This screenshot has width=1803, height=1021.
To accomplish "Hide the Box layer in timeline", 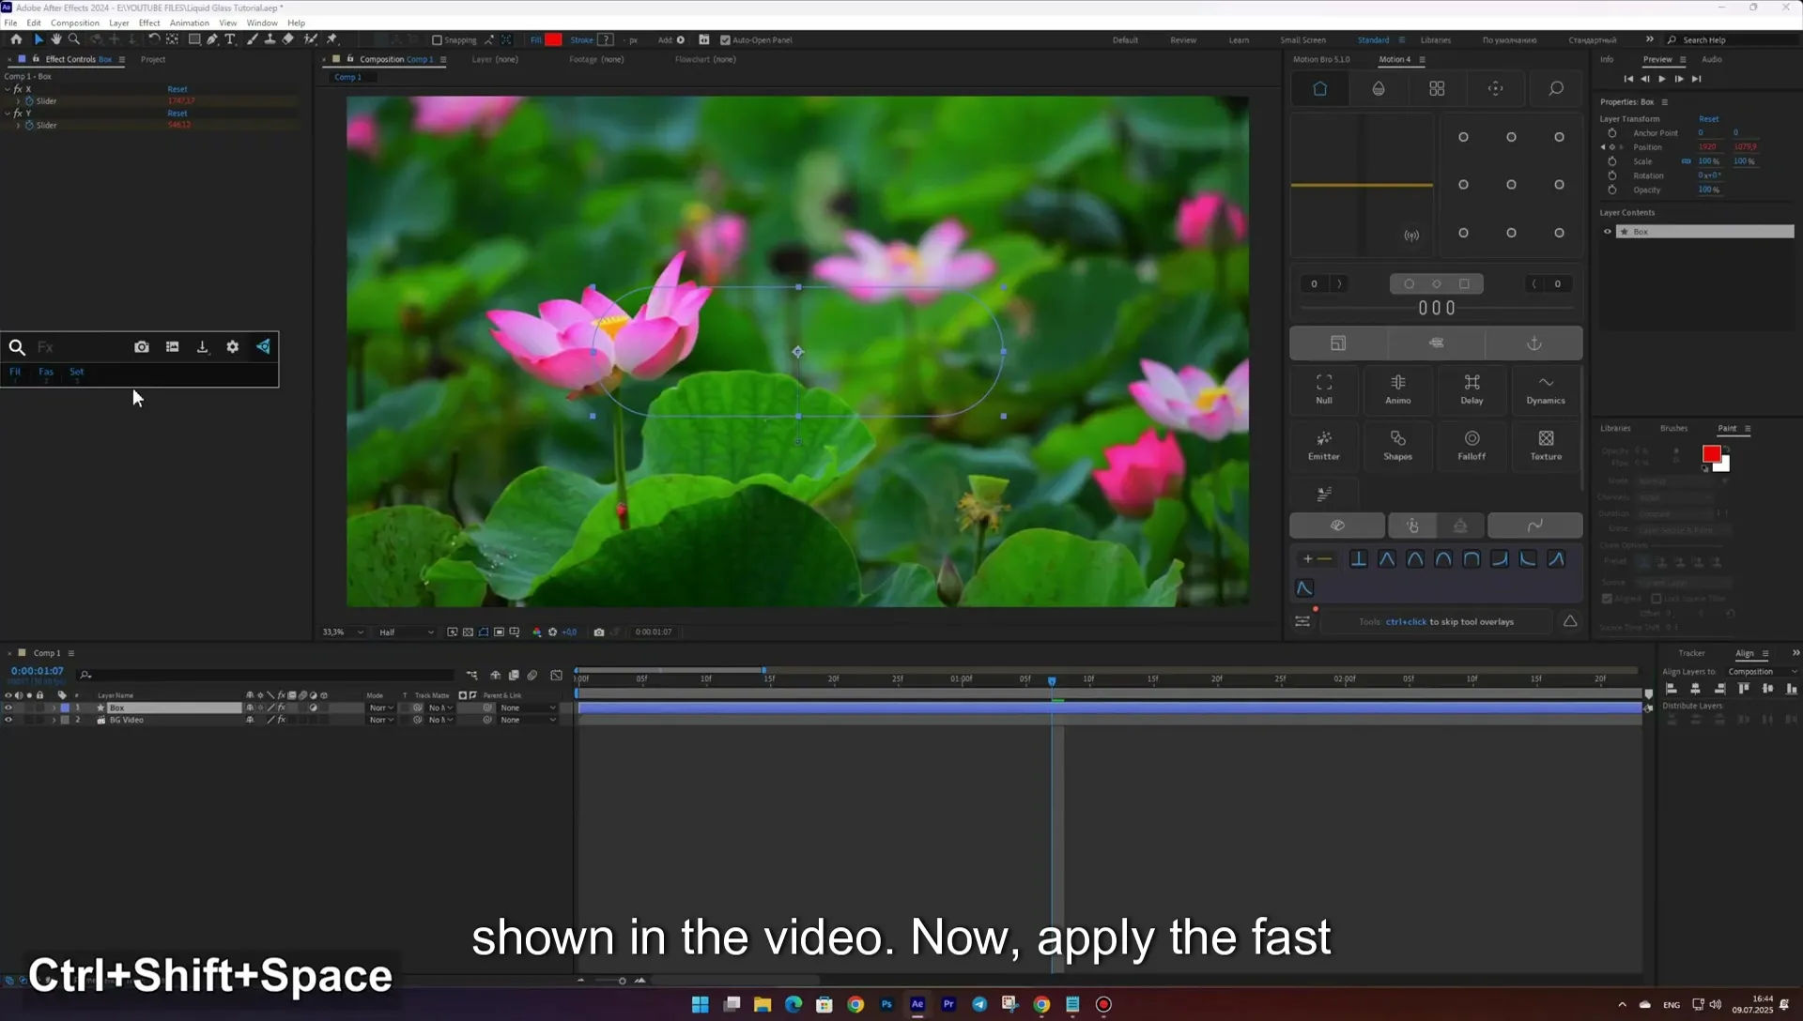I will [x=8, y=708].
